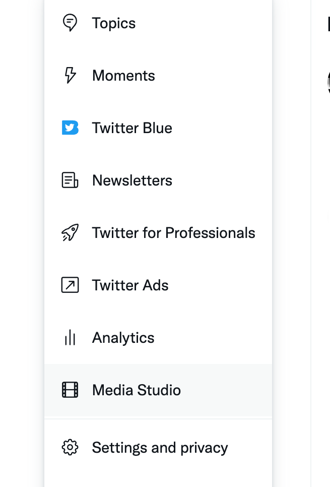Open the Twitter Ads label
This screenshot has width=330, height=487.
(130, 285)
